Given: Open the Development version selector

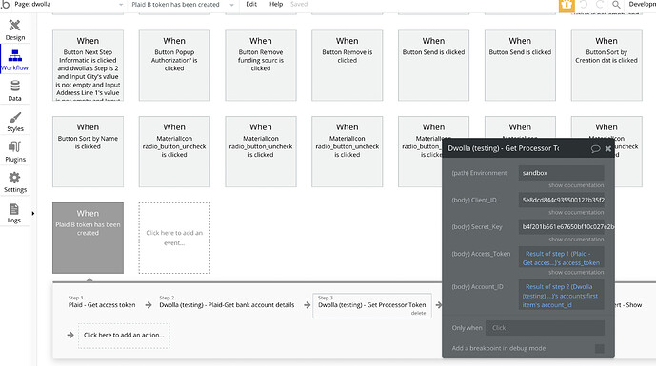Looking at the screenshot, I should [642, 4].
